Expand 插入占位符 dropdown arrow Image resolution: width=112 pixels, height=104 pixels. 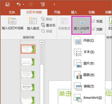click(81, 32)
